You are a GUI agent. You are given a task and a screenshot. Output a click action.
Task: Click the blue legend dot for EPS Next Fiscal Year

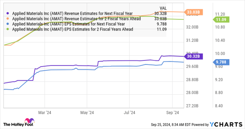7,24
